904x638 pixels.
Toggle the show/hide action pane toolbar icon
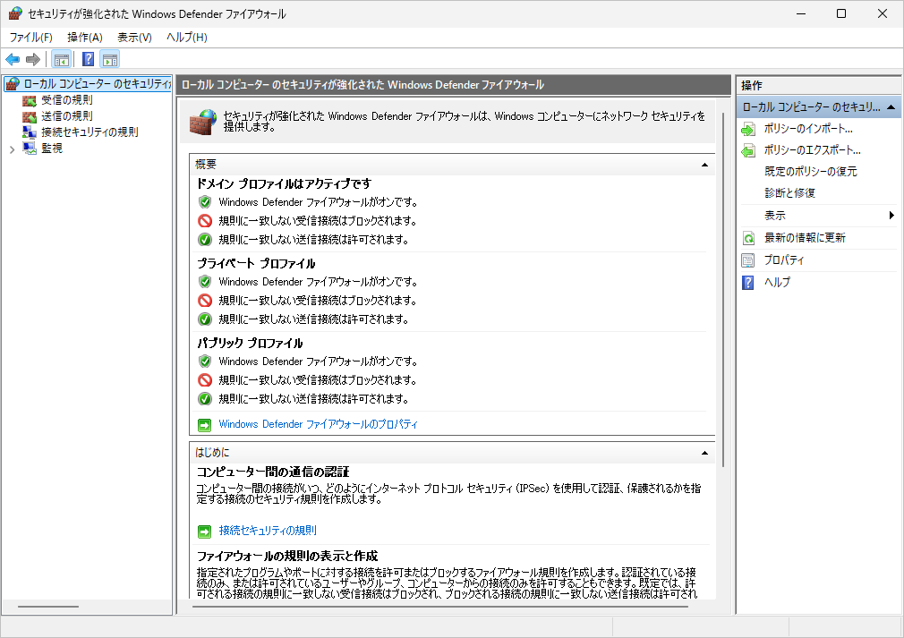109,59
